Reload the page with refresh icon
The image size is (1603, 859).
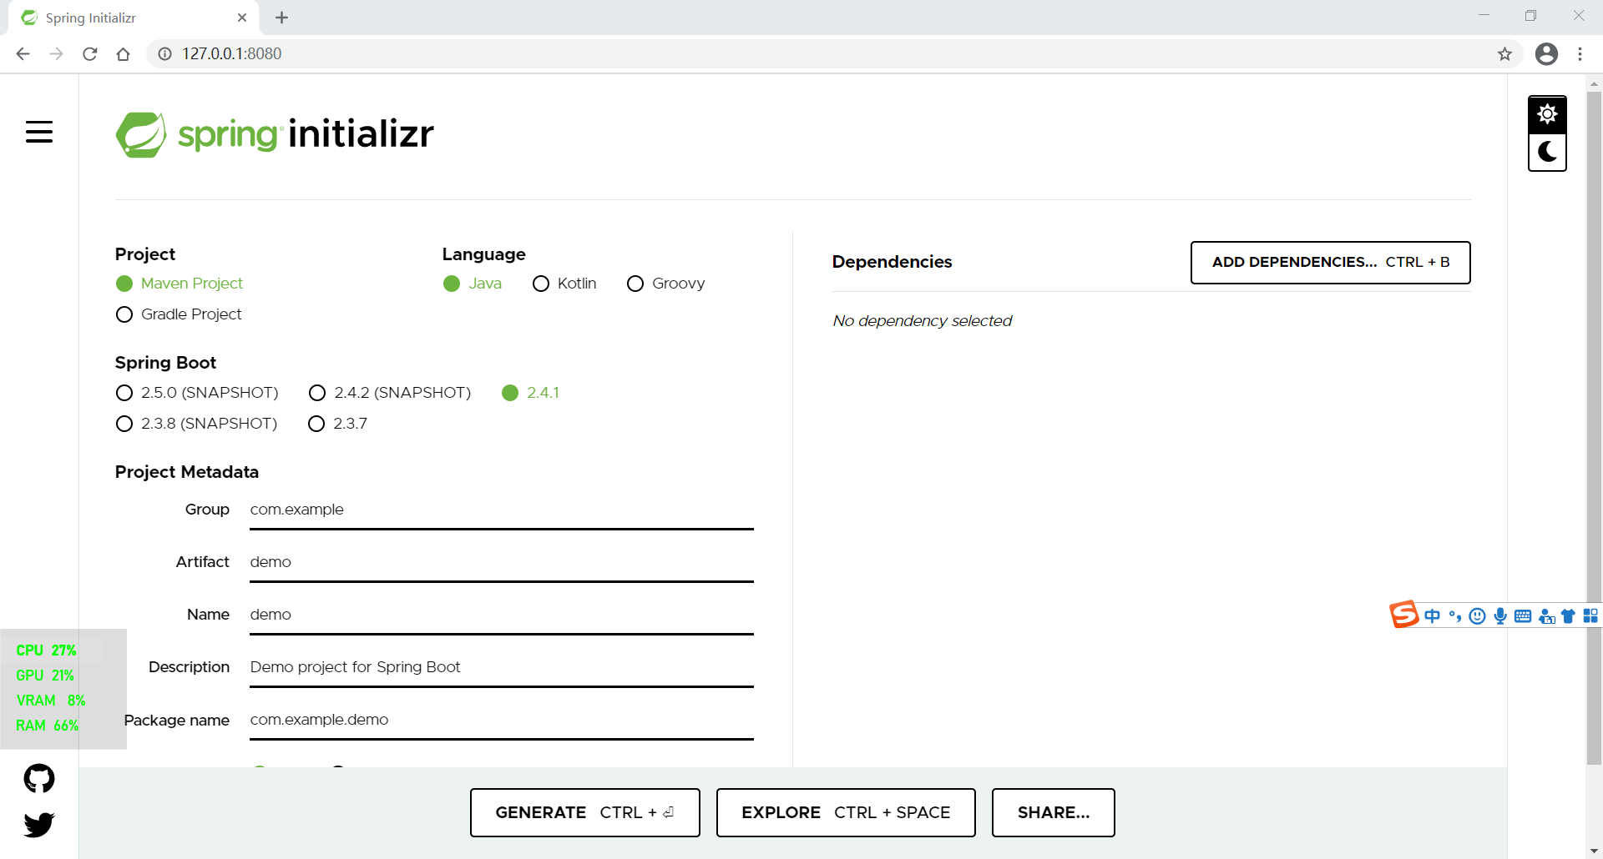coord(89,54)
